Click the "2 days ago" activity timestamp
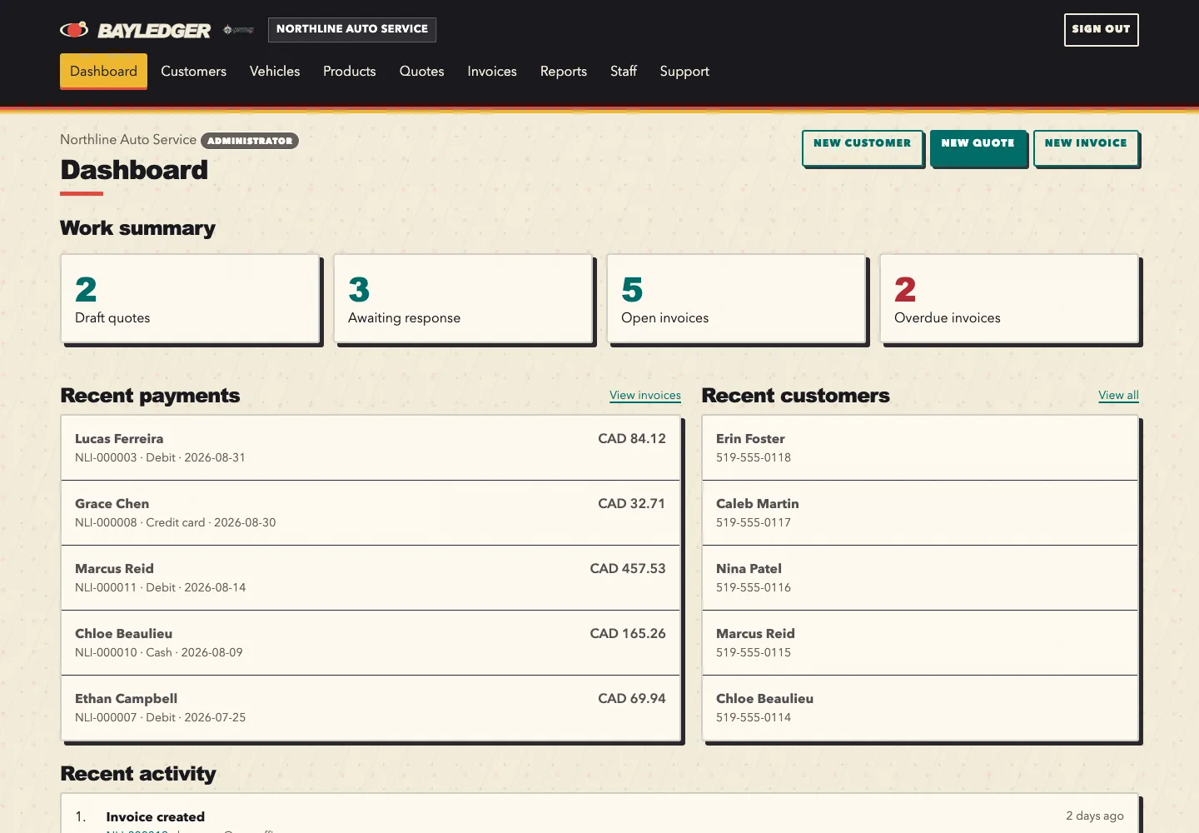1199x833 pixels. (1095, 816)
